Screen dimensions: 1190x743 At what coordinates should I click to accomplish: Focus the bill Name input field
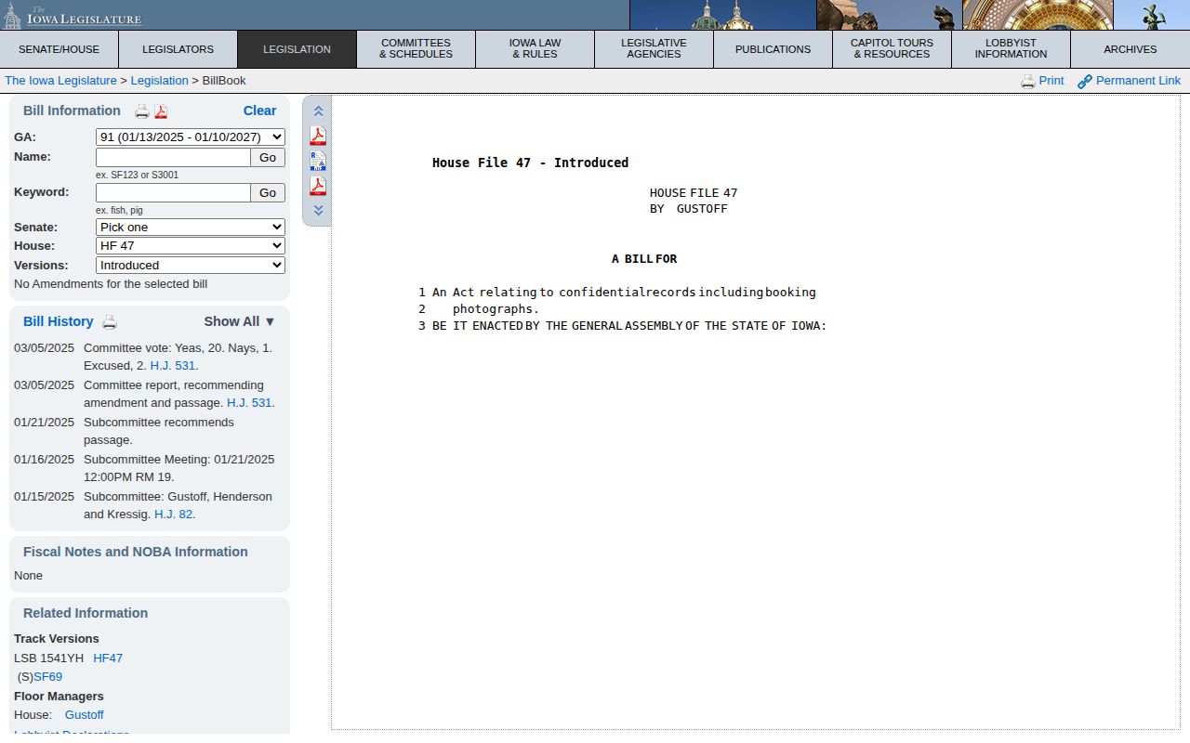173,158
